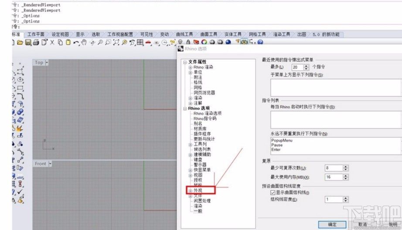Open the Top viewport title dropdown arrow
This screenshot has height=230, width=402.
click(x=47, y=62)
